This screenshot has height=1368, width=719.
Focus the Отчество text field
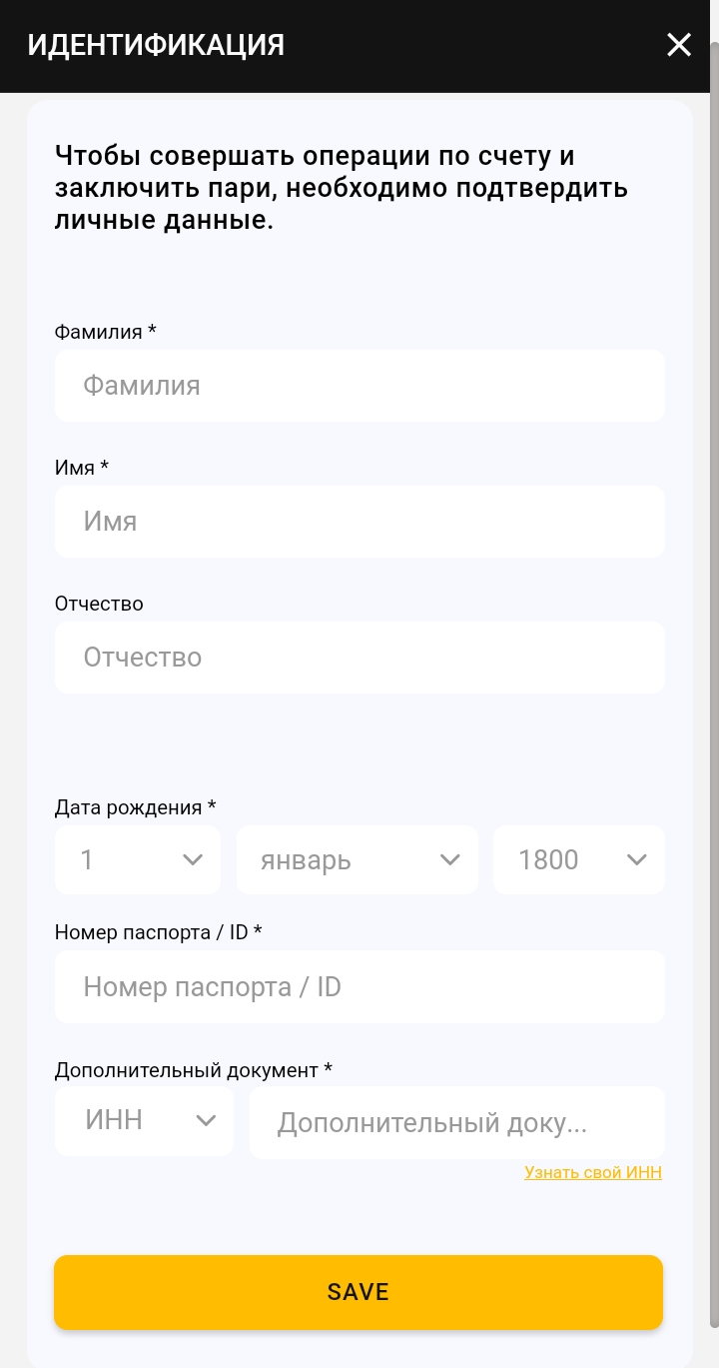[x=359, y=658]
